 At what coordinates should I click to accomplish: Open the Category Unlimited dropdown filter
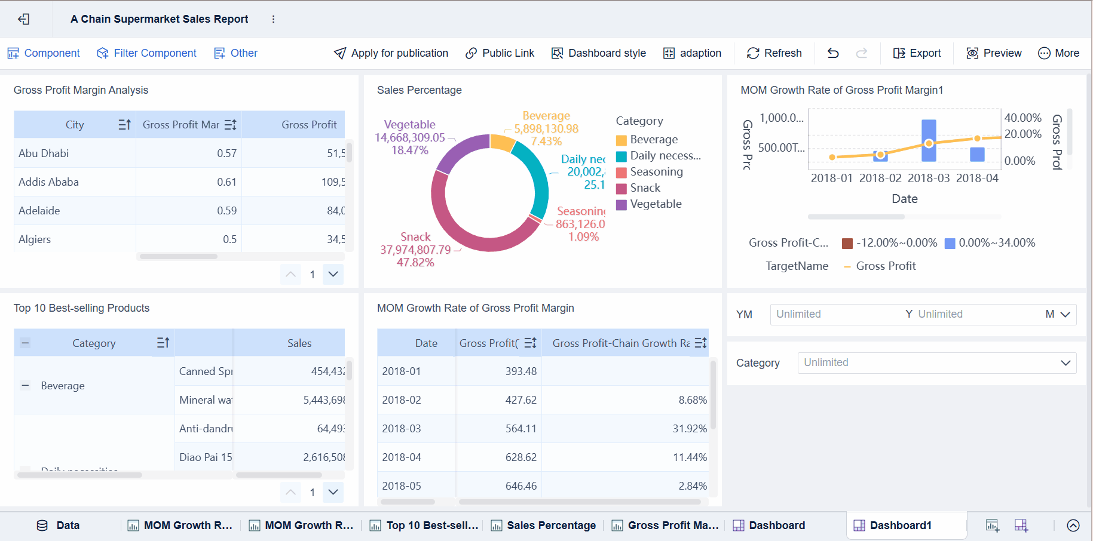[x=936, y=363]
